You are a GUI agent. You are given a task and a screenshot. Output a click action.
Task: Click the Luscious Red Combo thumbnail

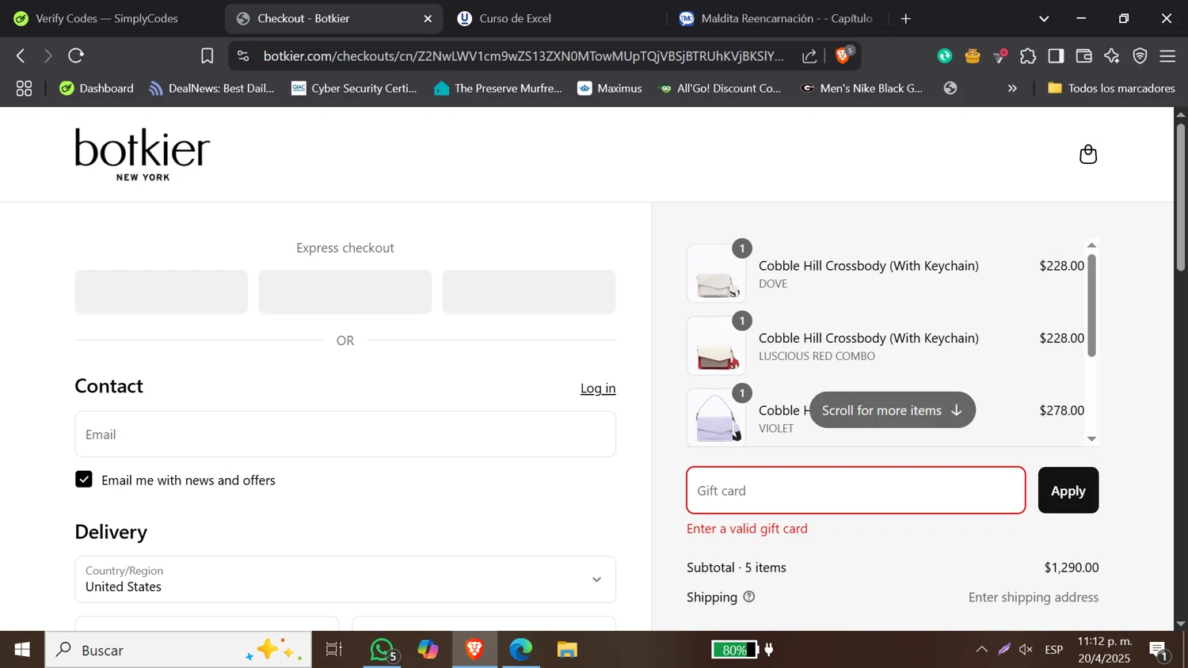click(x=717, y=346)
